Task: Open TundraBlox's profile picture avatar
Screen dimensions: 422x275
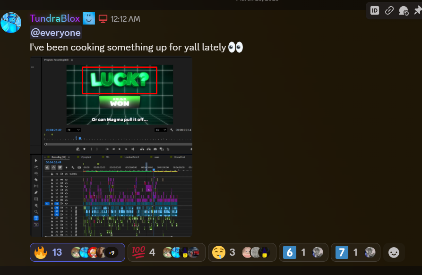Action: [x=11, y=23]
